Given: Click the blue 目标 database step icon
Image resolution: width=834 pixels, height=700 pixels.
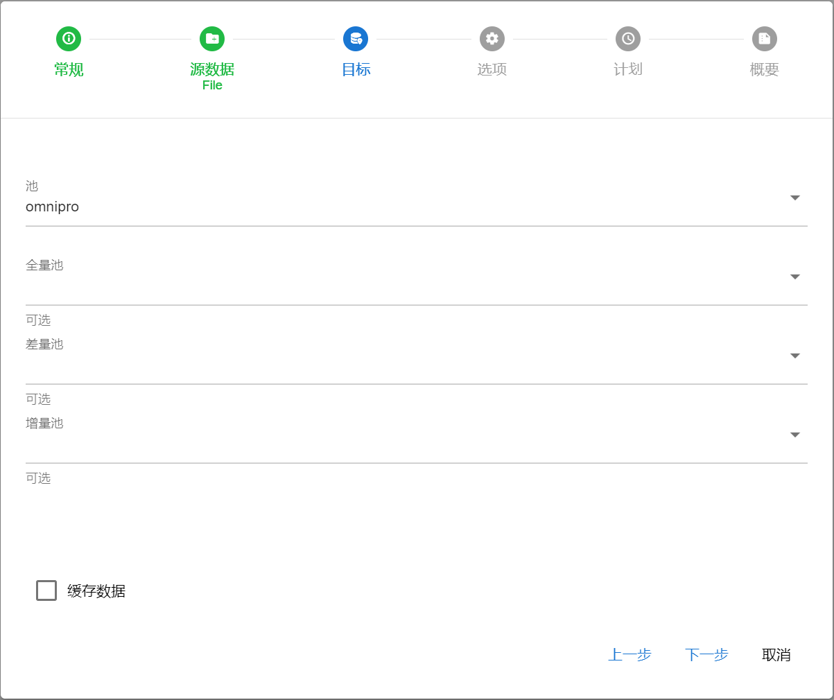Looking at the screenshot, I should click(356, 39).
